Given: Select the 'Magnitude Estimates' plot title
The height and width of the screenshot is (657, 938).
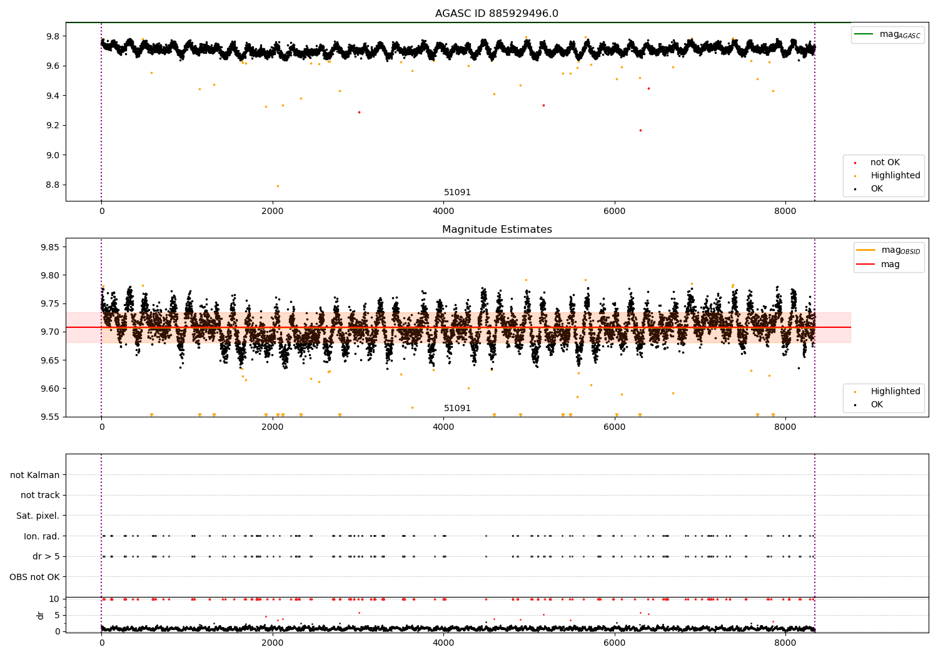Looking at the screenshot, I should [497, 230].
